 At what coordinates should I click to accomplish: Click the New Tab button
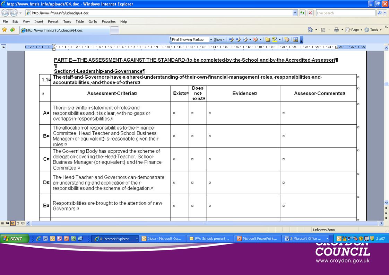(114, 30)
